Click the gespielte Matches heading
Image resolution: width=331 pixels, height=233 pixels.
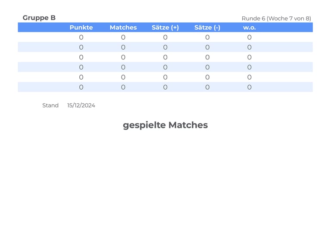click(165, 125)
